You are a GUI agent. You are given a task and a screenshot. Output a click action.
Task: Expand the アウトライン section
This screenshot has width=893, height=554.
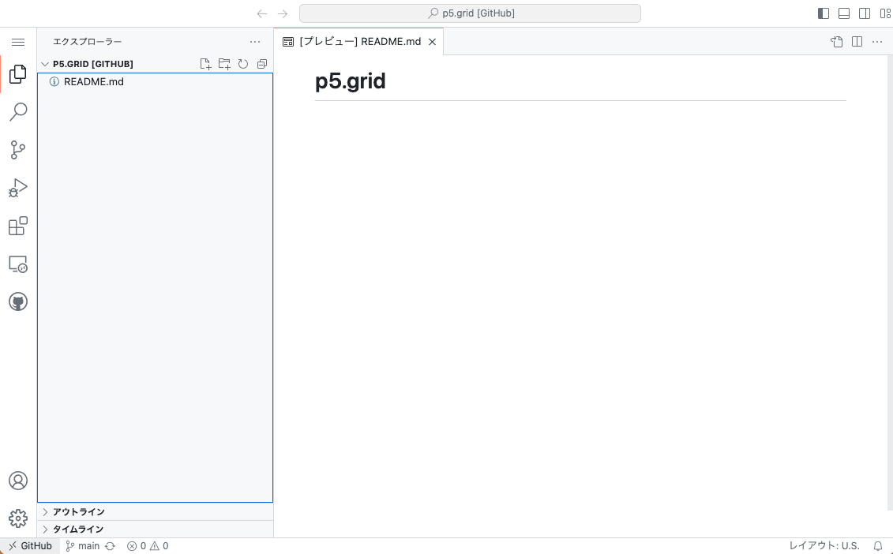(78, 511)
